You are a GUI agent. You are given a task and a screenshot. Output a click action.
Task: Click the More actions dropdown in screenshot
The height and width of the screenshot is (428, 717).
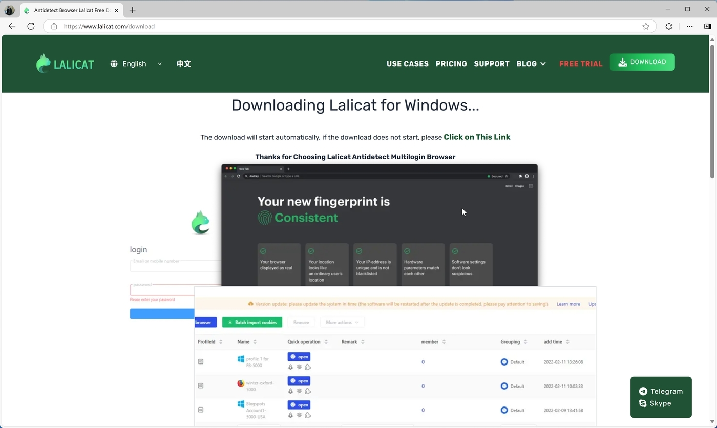click(342, 322)
